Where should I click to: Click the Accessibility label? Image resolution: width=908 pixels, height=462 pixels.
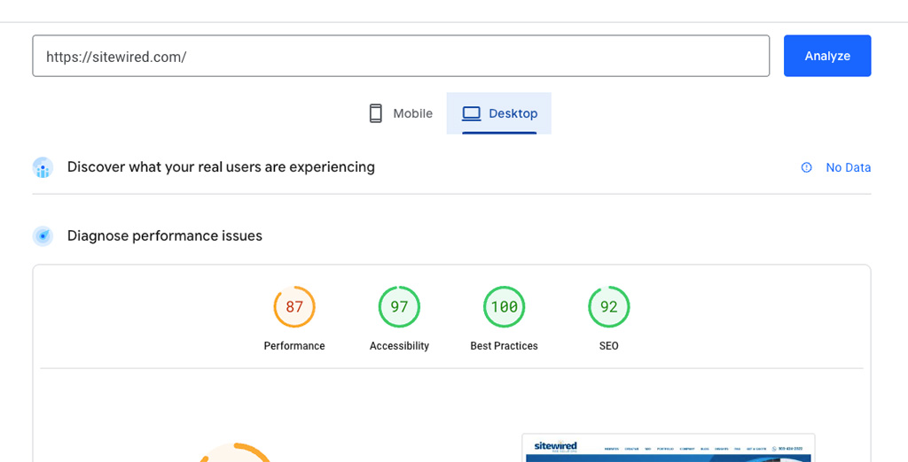399,346
